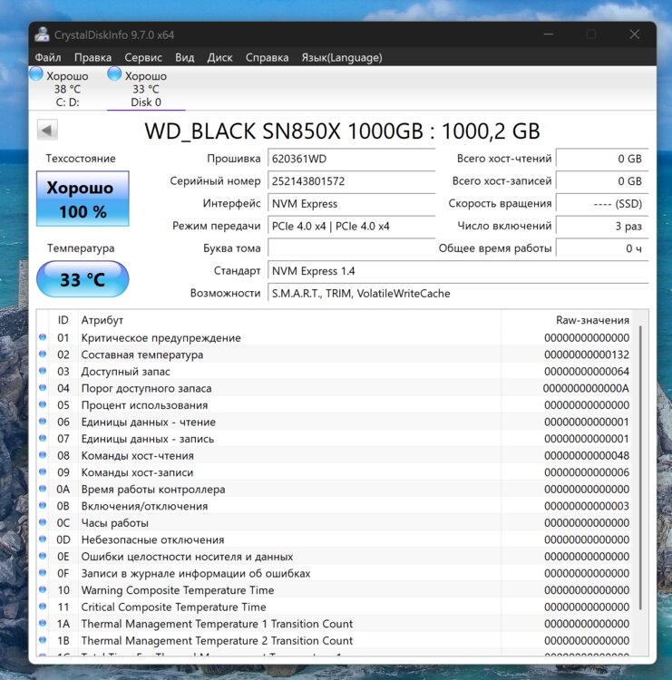
Task: Click status dot beside Часы работы
Action: (43, 523)
